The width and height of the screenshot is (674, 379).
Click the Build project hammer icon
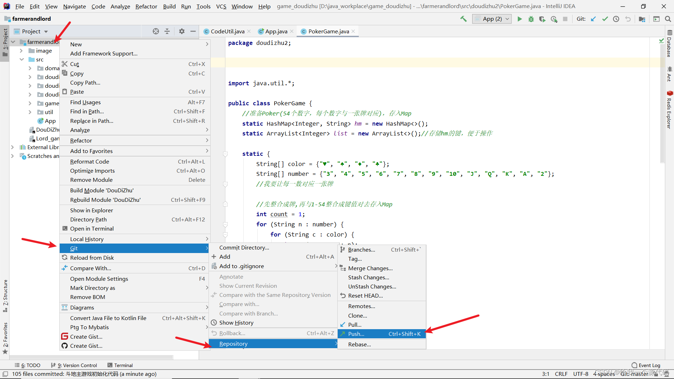point(463,19)
